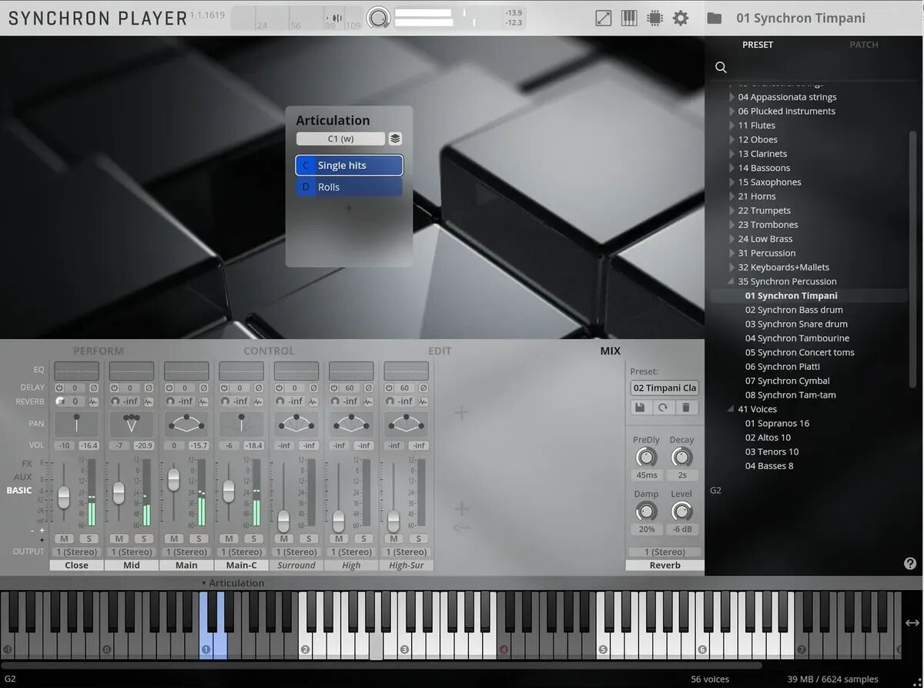The height and width of the screenshot is (688, 924).
Task: Switch to the EDIT tab
Action: 439,351
